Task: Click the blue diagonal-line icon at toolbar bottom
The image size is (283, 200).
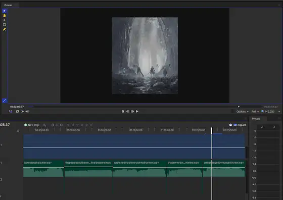Action: coord(5,101)
